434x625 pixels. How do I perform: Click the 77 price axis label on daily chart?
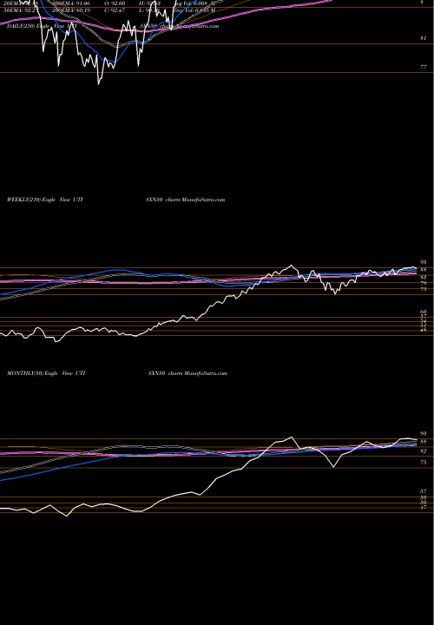[424, 67]
